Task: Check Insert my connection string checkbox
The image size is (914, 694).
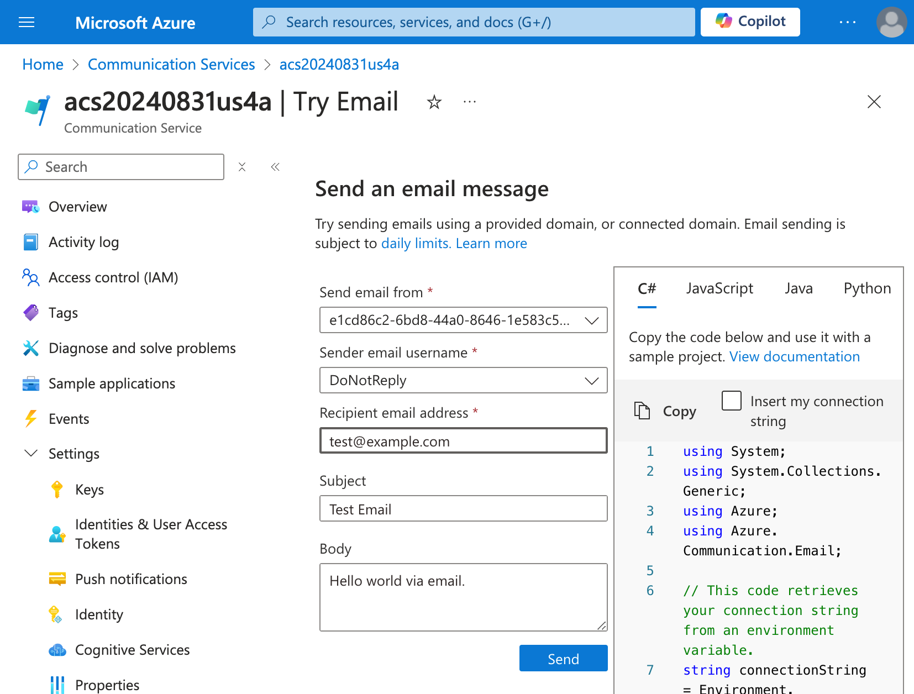Action: point(732,401)
